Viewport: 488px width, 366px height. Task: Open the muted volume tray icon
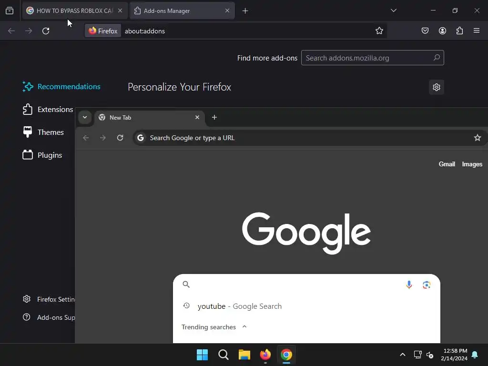point(430,355)
